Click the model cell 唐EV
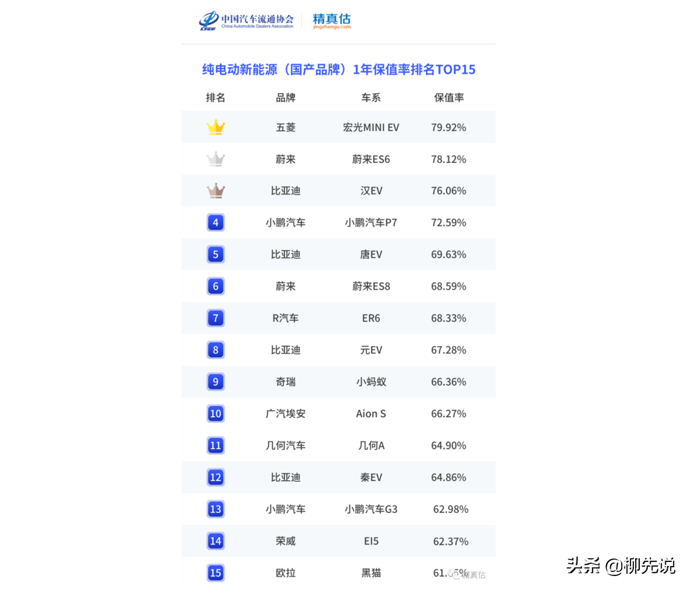The height and width of the screenshot is (590, 691). [x=371, y=254]
